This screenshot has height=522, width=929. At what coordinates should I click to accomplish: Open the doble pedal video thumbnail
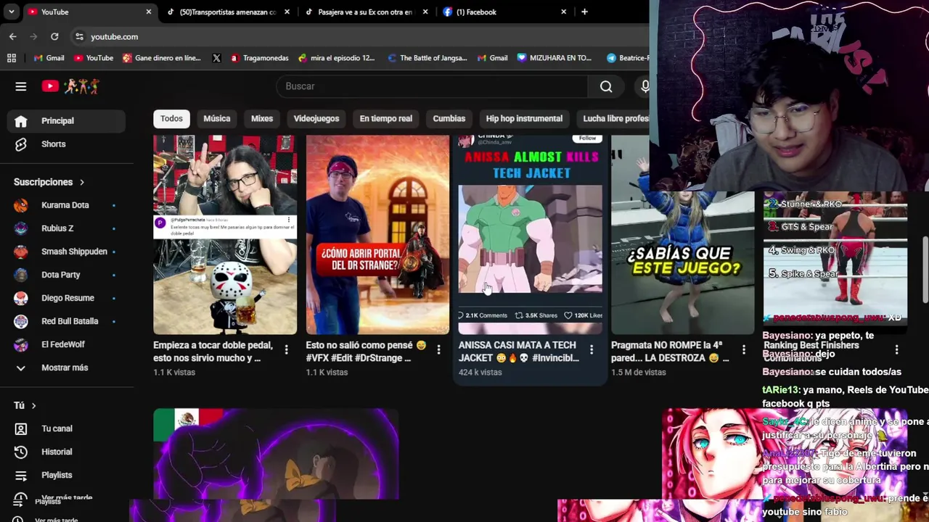pyautogui.click(x=225, y=235)
